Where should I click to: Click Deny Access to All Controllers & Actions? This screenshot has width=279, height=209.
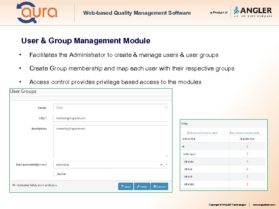[245, 133]
